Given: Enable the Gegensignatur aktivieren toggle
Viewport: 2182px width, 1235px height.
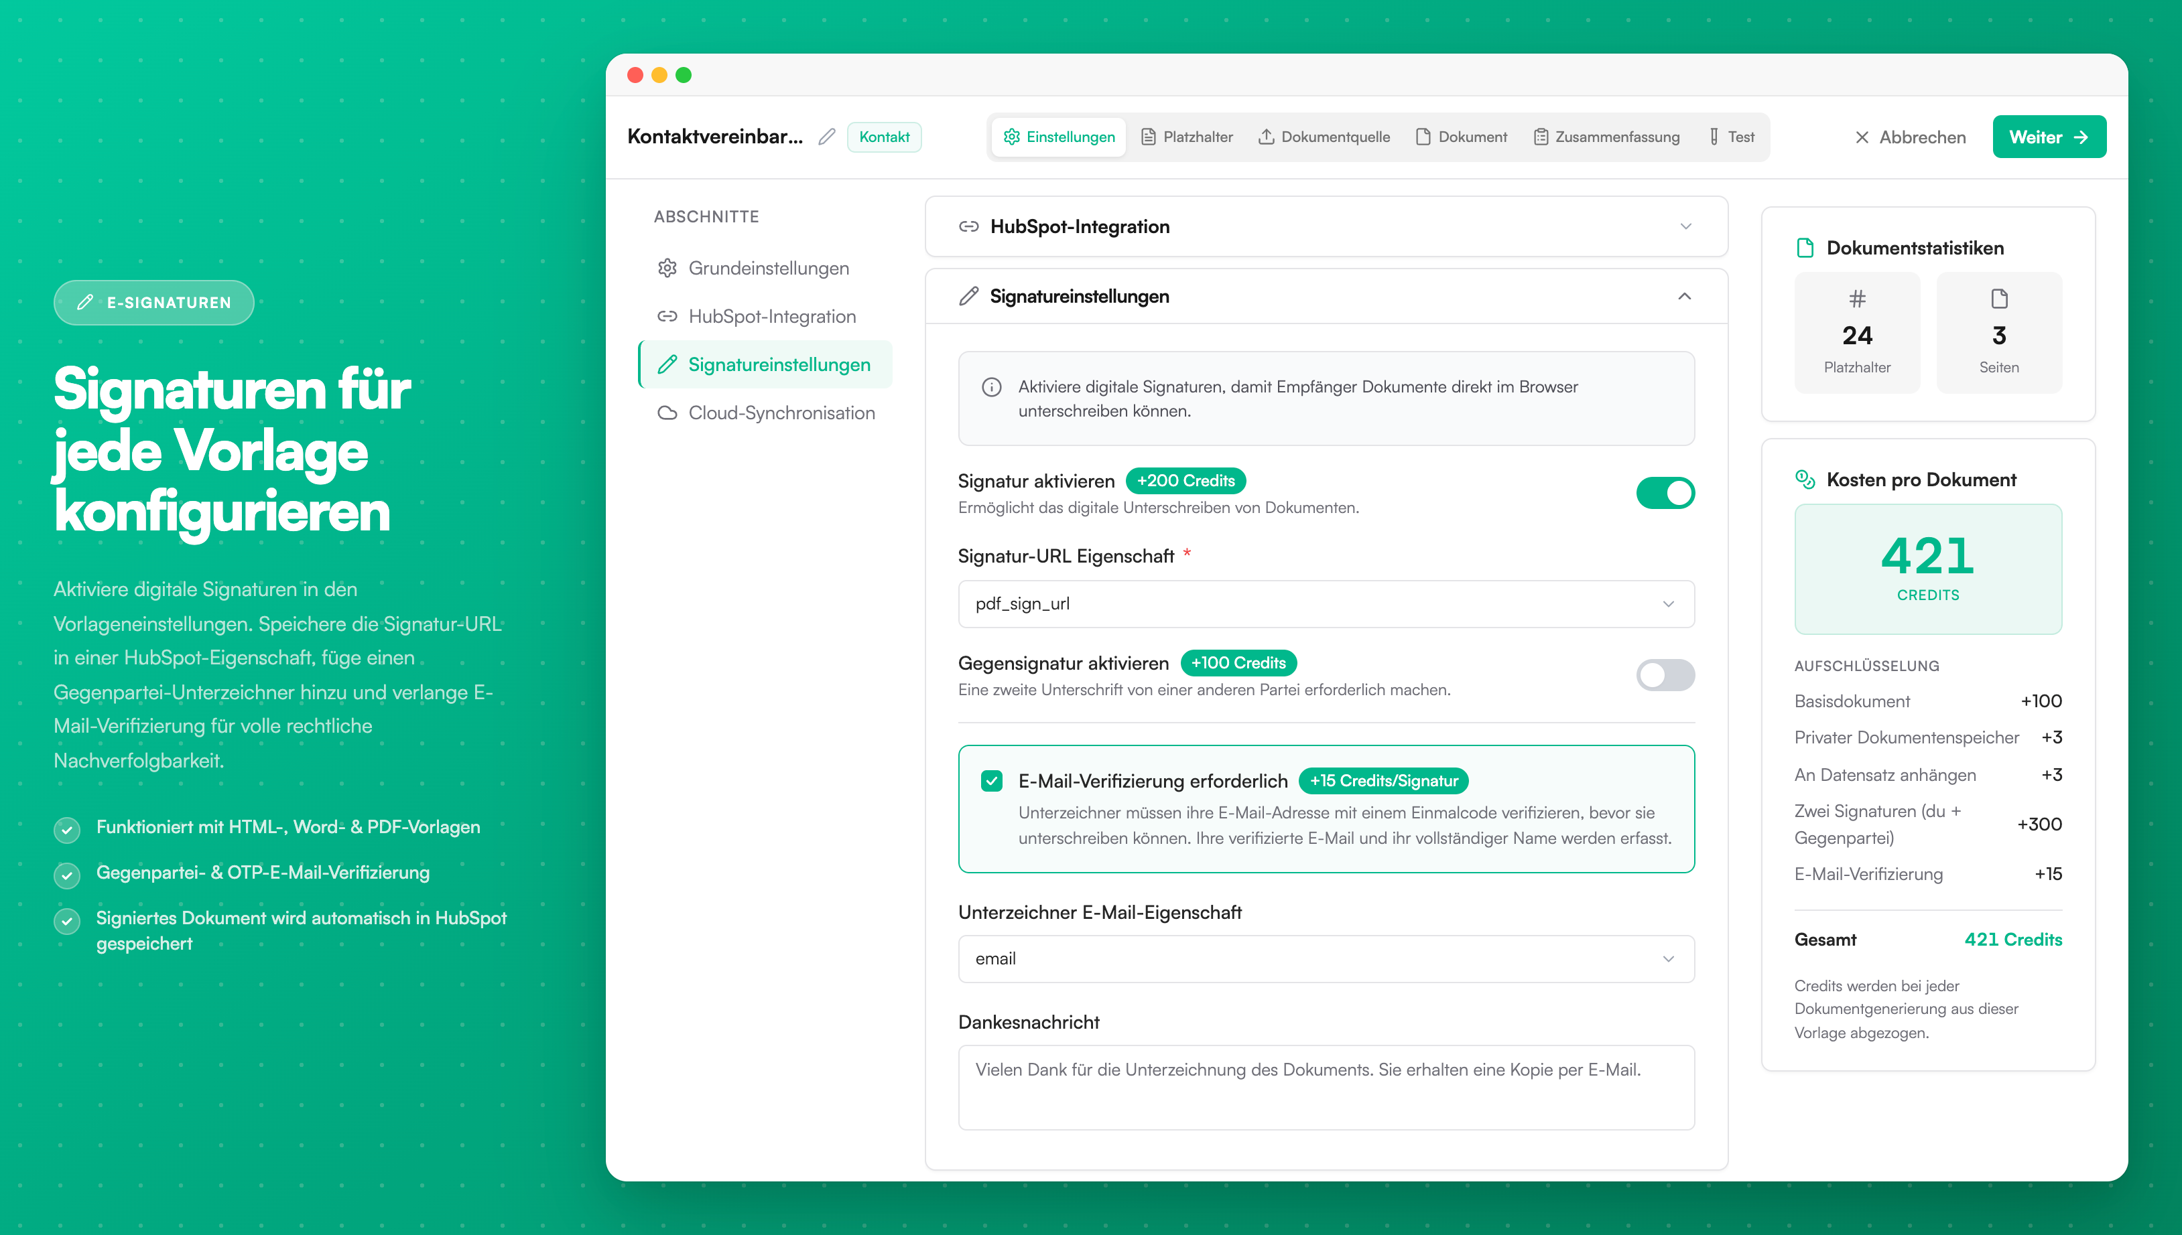Looking at the screenshot, I should pos(1664,675).
